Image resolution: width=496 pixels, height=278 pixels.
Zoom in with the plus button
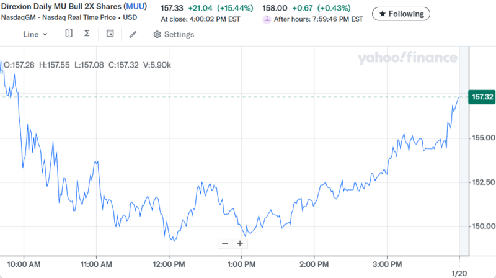(239, 243)
